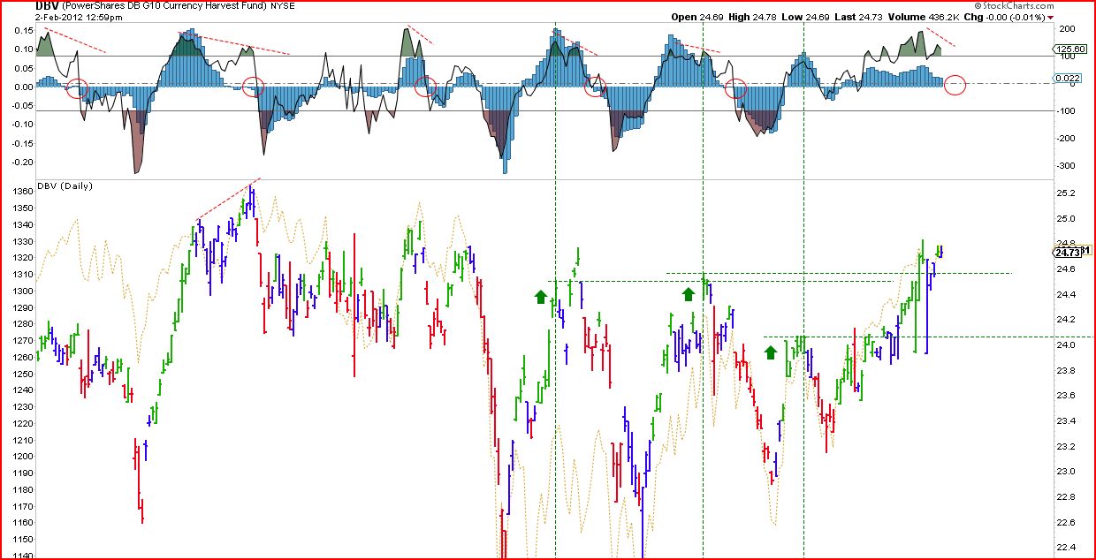Click the 125.60 indicator value tag

coord(1070,51)
